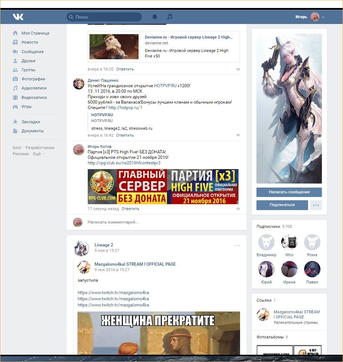Click the speech bubble icon beside Сообщения

pos(15,52)
